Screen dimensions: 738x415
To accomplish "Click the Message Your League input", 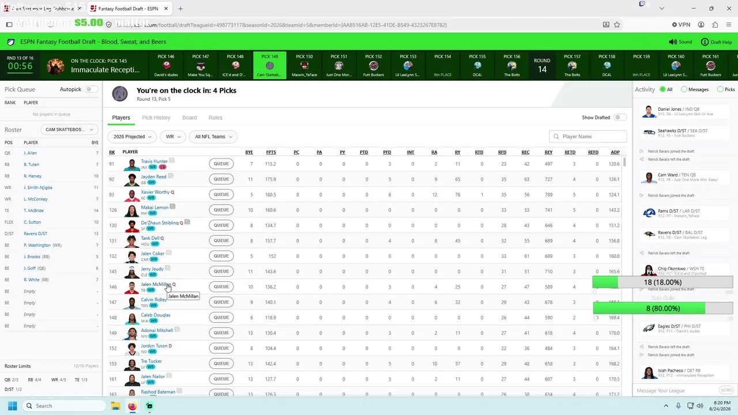I will pyautogui.click(x=677, y=391).
